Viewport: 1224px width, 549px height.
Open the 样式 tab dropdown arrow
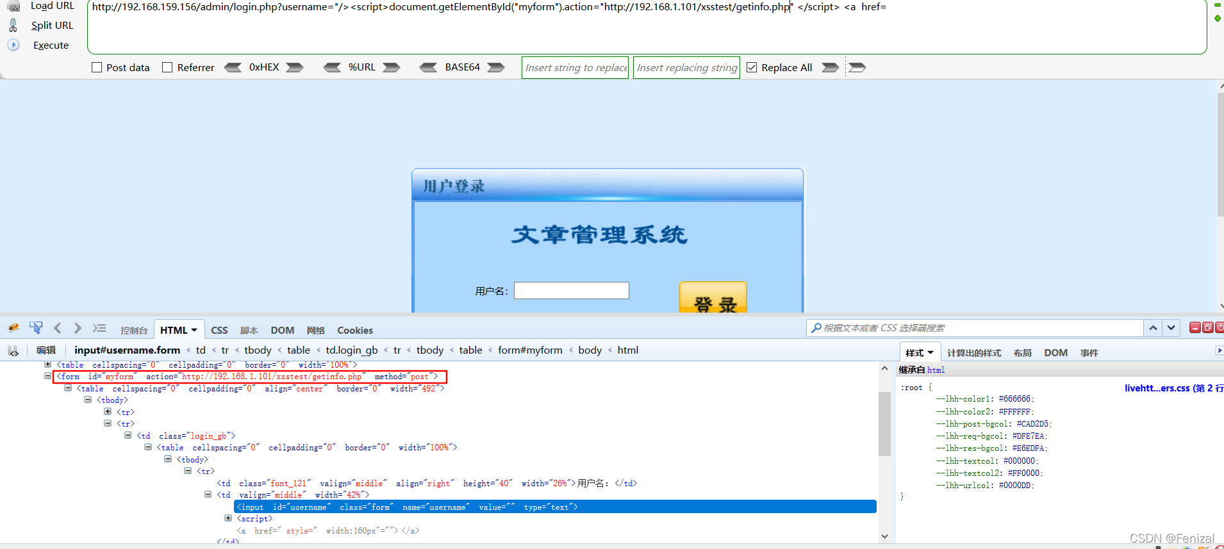[930, 353]
